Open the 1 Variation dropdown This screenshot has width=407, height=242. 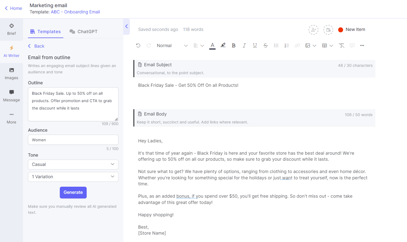pyautogui.click(x=73, y=177)
